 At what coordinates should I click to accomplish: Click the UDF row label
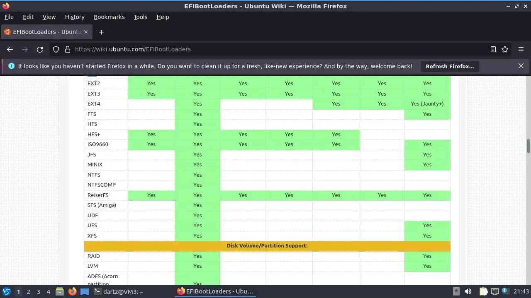[x=93, y=216]
